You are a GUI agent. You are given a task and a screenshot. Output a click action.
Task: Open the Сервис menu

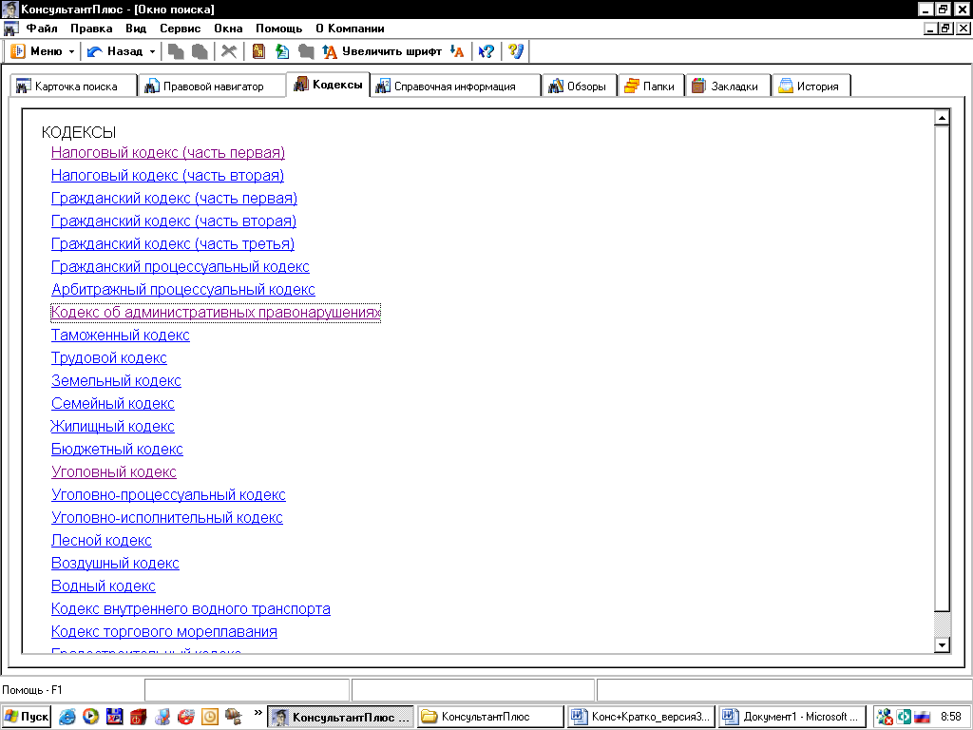coord(180,29)
